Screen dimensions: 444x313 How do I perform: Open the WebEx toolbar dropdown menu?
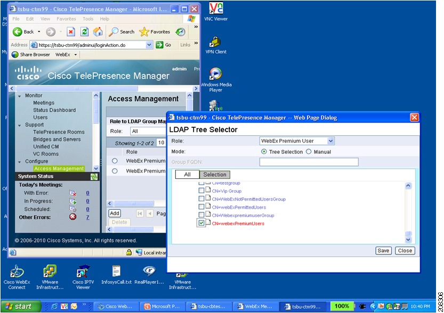(76, 55)
